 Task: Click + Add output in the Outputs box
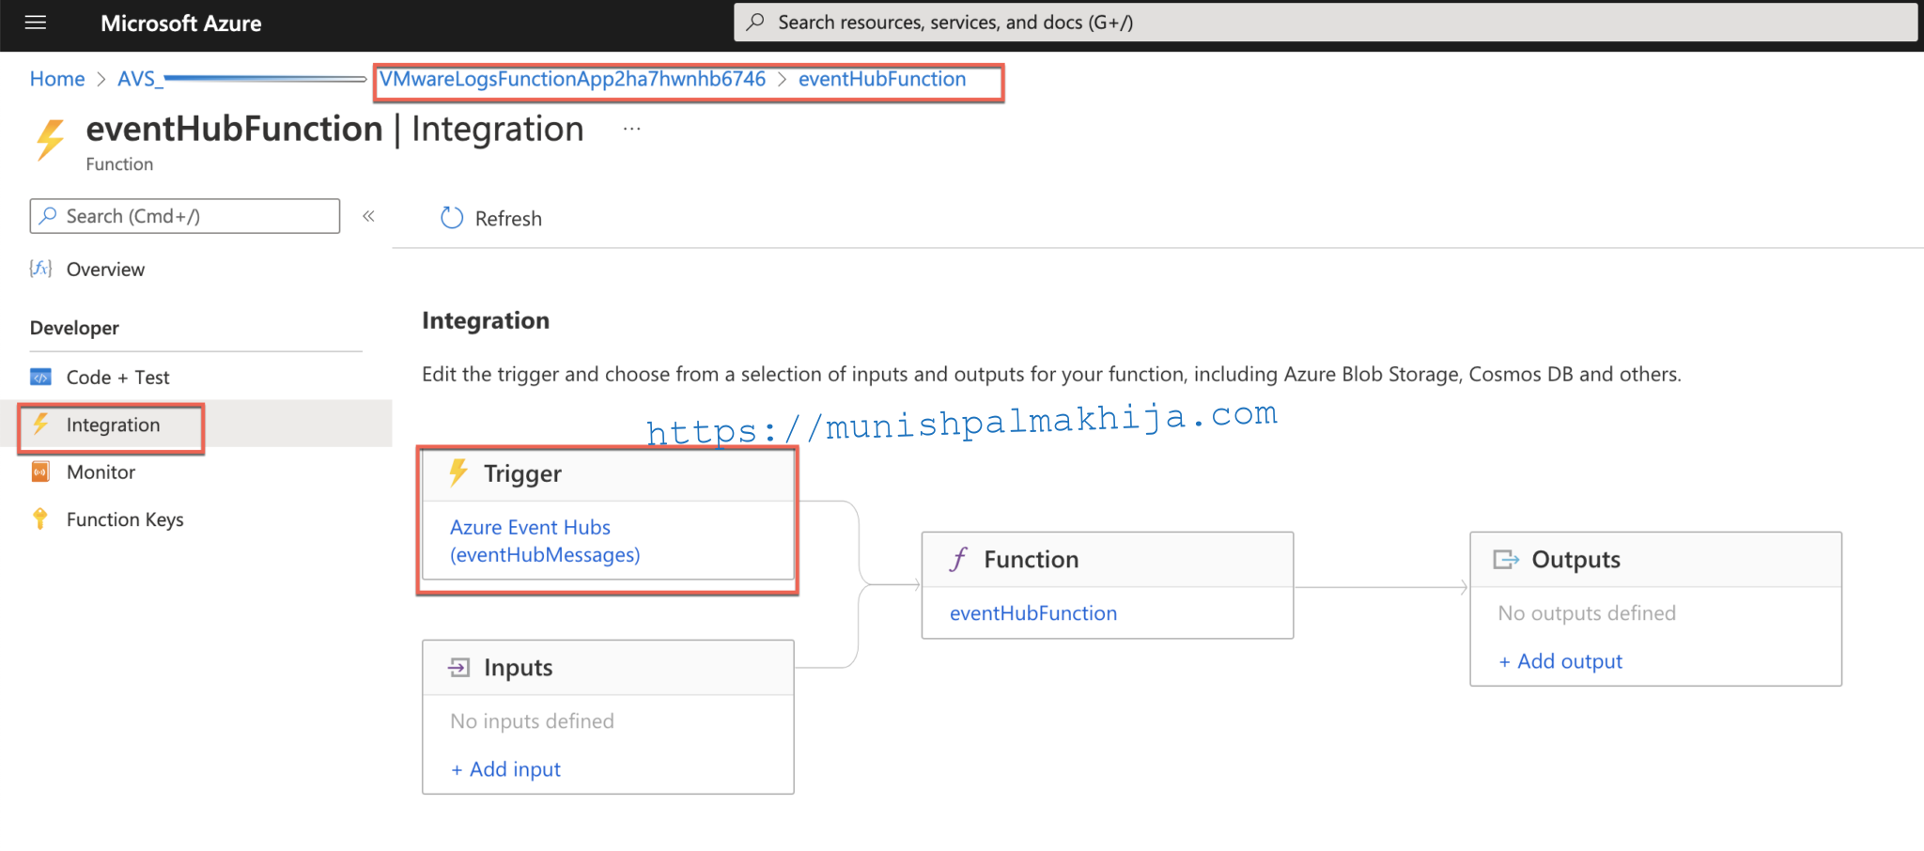click(x=1559, y=660)
